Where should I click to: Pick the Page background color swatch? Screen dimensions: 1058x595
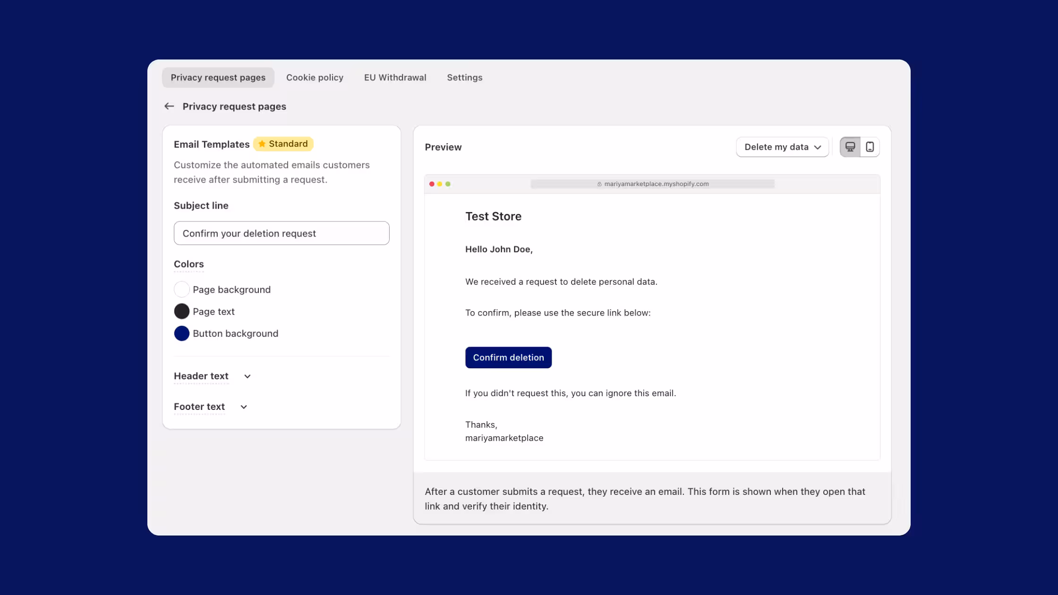tap(182, 289)
